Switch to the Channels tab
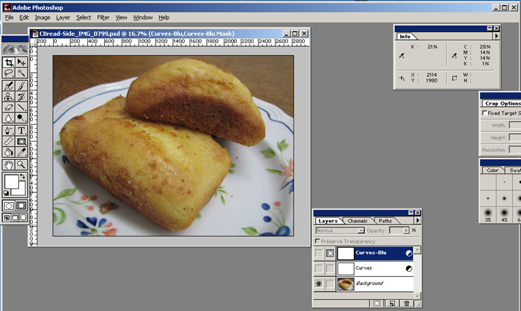The image size is (521, 311). click(357, 220)
